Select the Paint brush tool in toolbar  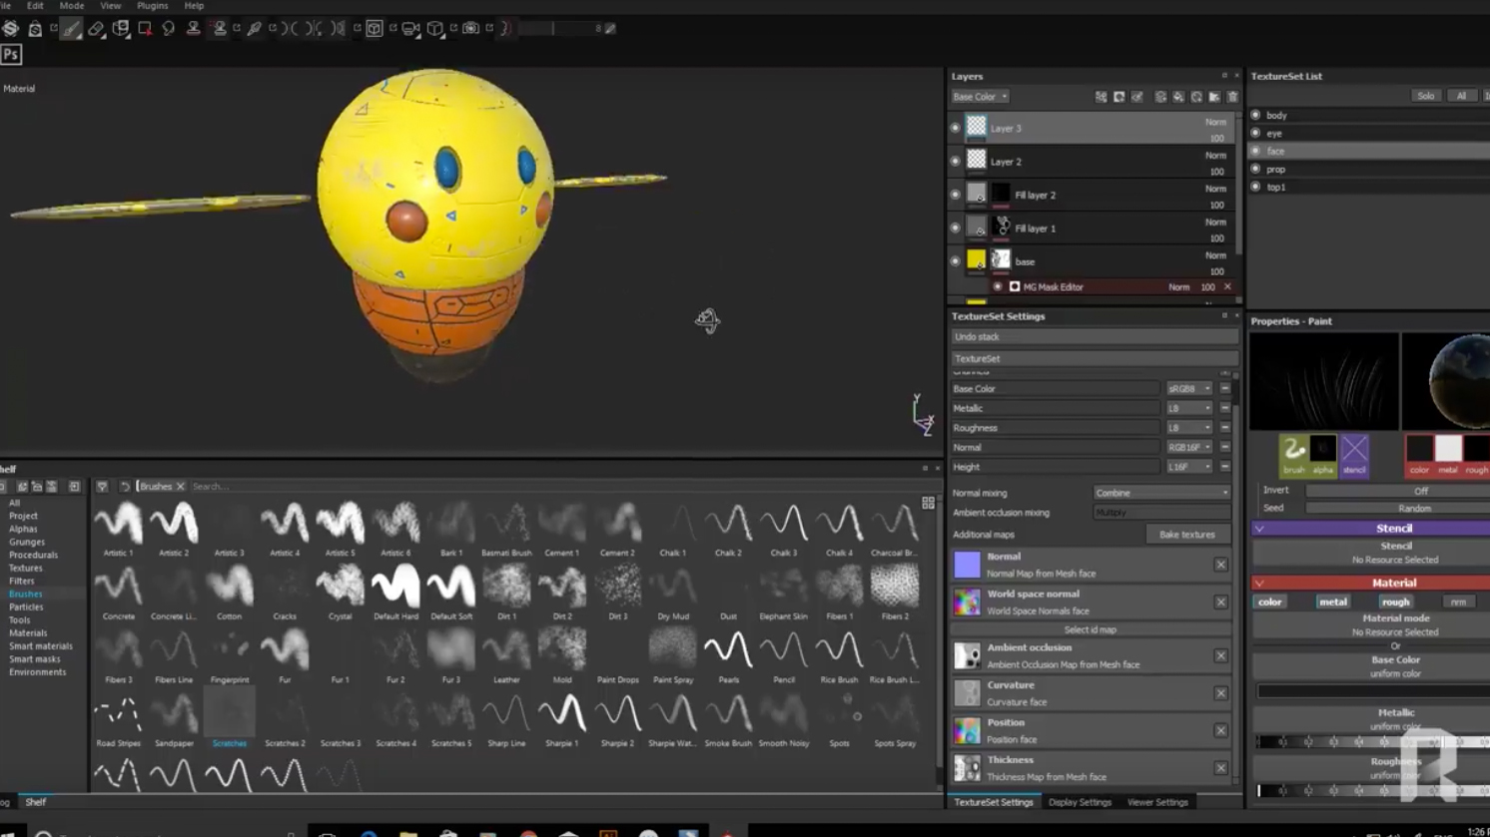pos(71,29)
